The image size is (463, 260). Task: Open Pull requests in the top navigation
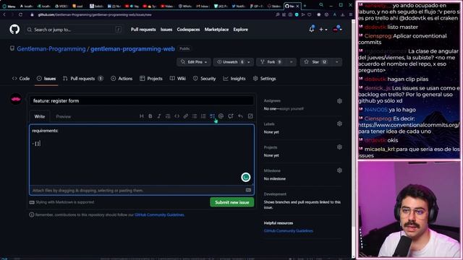(x=143, y=30)
